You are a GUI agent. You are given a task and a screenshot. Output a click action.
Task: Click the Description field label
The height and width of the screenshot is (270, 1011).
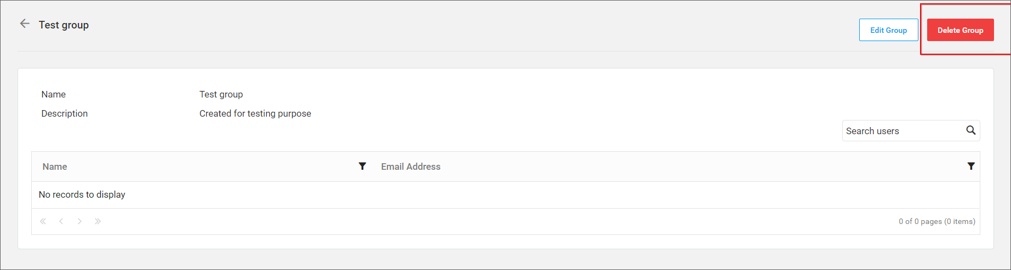[64, 113]
